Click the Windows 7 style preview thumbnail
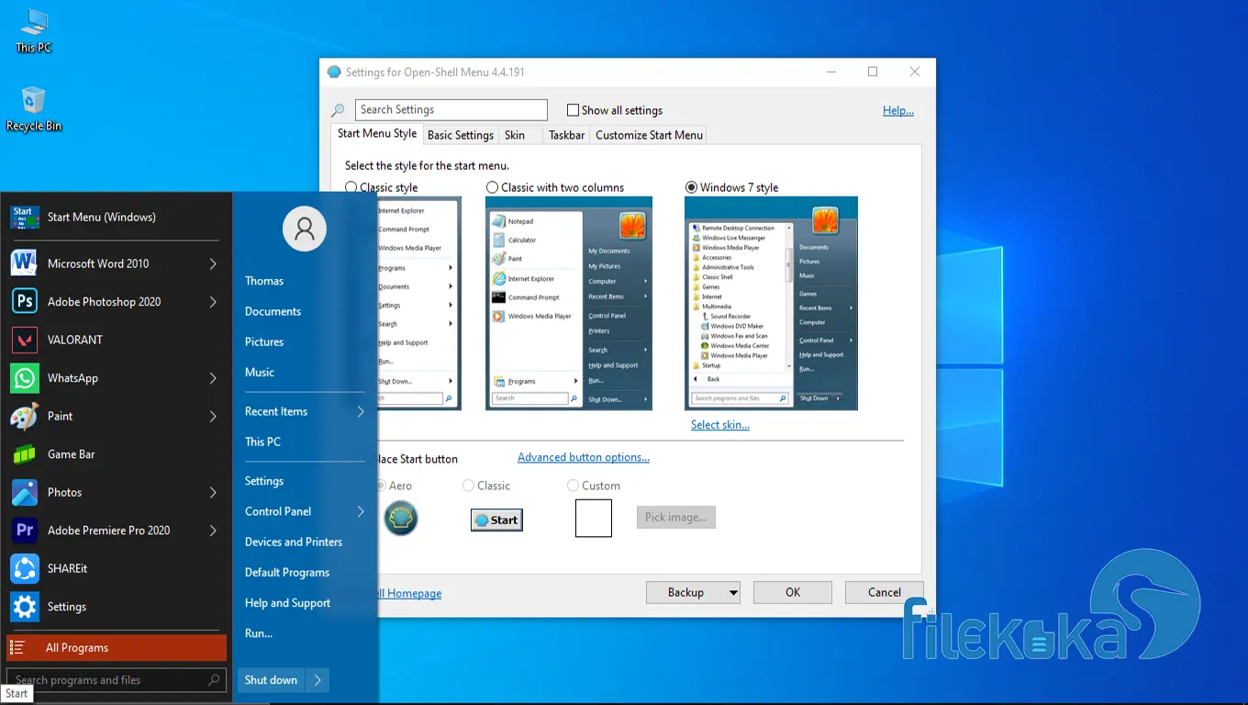Viewport: 1248px width, 705px height. coord(771,303)
